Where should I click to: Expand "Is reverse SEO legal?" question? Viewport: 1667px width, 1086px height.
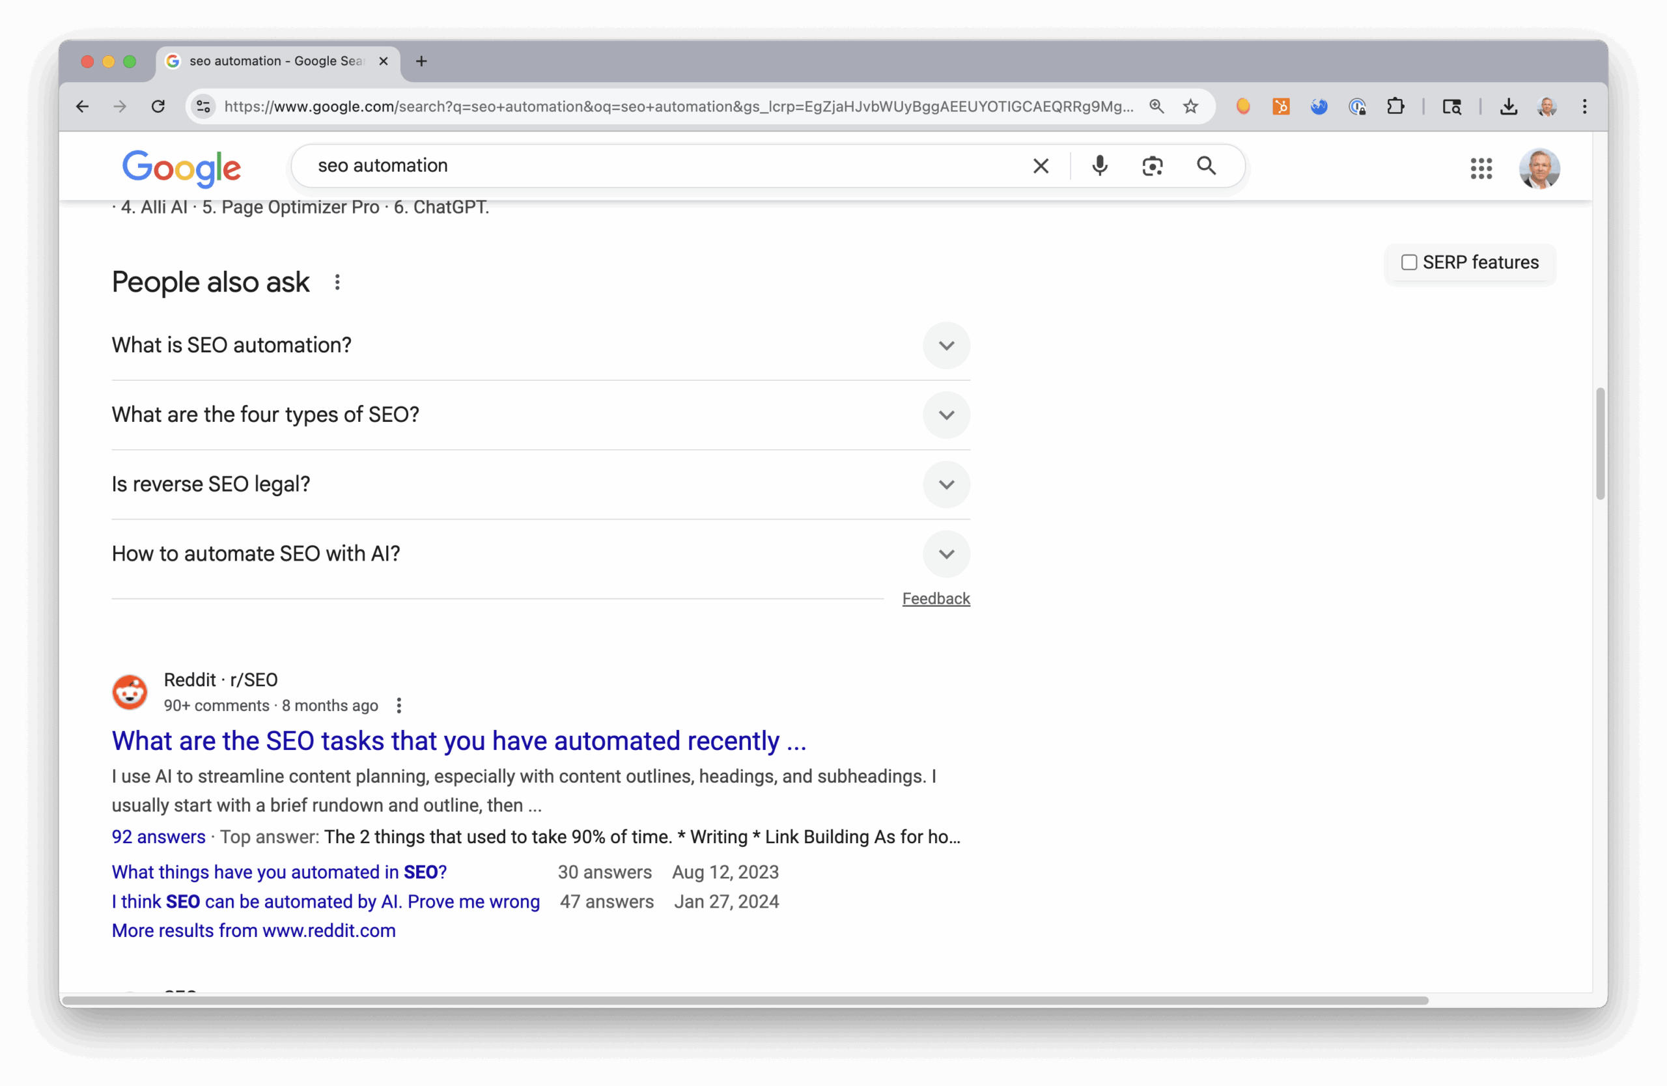(946, 484)
